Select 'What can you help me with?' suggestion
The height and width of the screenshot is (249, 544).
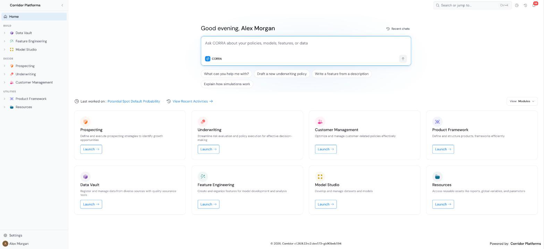[x=227, y=74]
